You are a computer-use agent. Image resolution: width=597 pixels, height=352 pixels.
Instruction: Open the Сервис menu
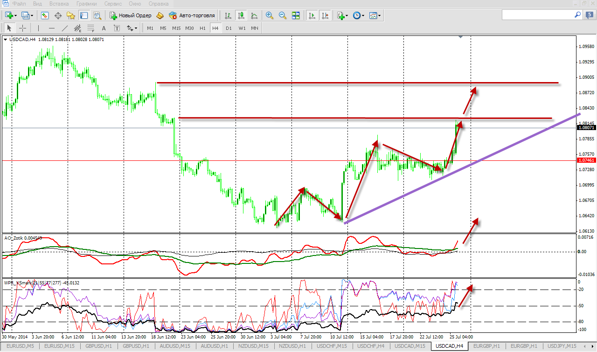(113, 3)
